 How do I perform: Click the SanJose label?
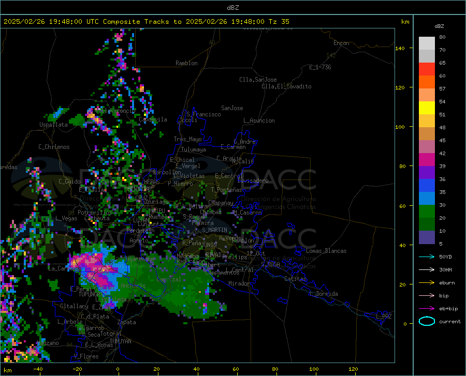point(232,108)
